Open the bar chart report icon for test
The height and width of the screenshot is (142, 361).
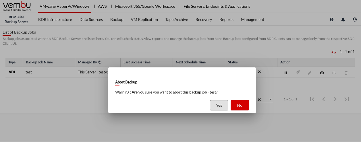[334, 73]
